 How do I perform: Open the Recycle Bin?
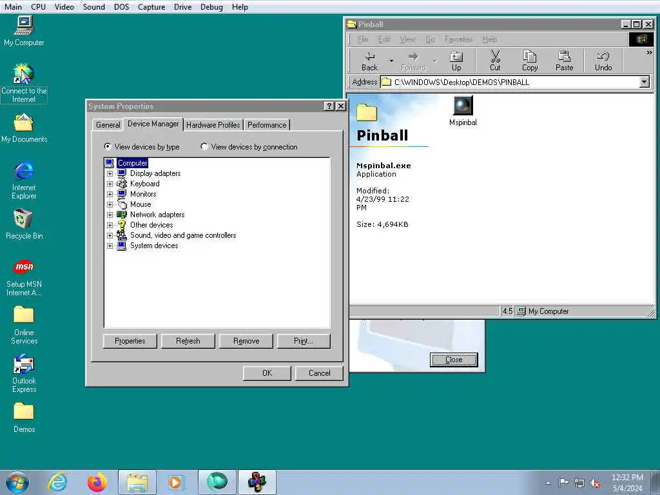pos(24,225)
